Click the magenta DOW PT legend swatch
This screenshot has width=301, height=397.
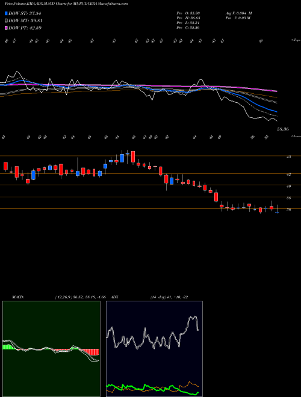pyautogui.click(x=6, y=28)
